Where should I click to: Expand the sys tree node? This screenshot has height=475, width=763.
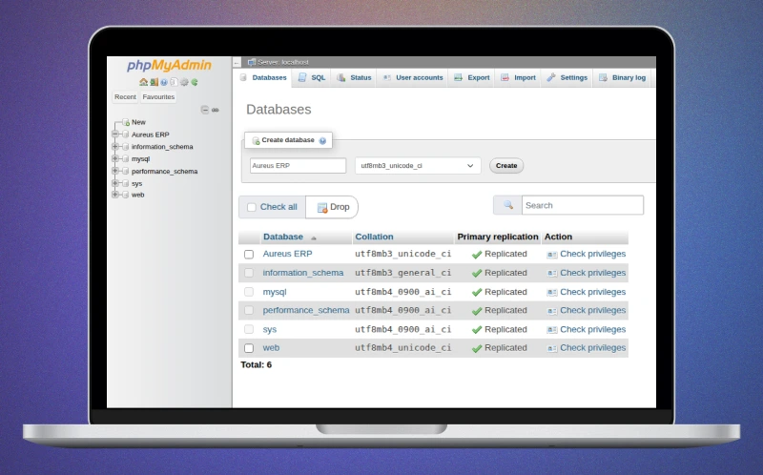[115, 183]
